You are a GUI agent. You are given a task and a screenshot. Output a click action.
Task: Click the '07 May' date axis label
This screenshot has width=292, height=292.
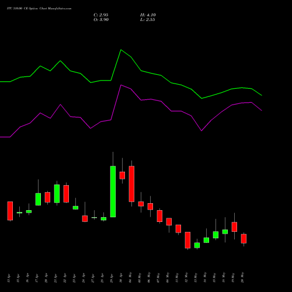(159, 277)
